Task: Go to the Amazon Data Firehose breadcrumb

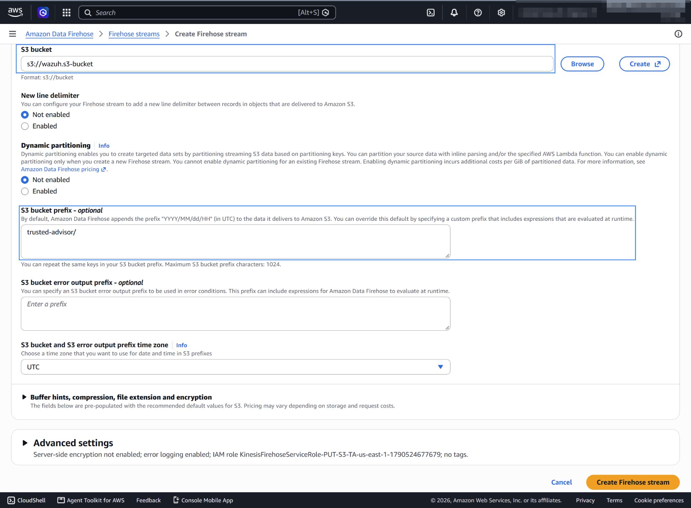Action: click(x=59, y=34)
